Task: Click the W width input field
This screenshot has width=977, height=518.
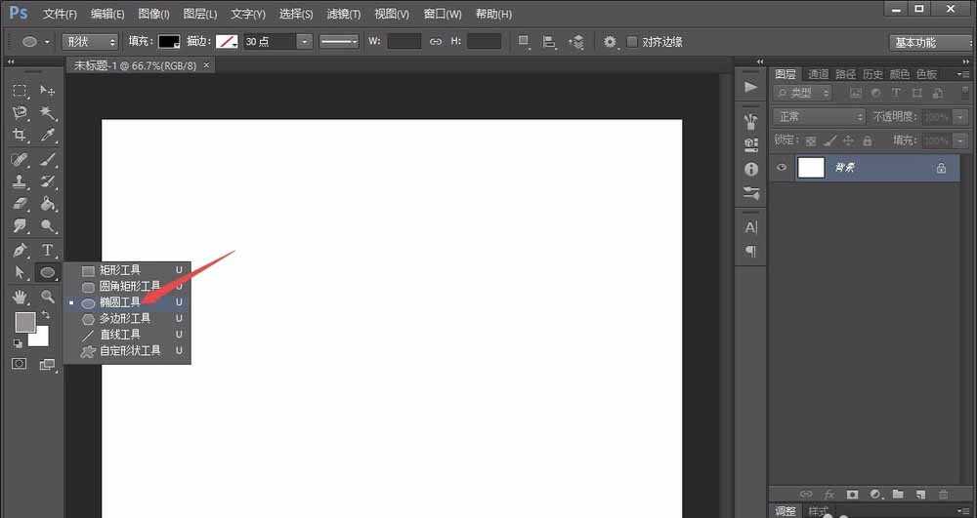Action: (x=404, y=42)
